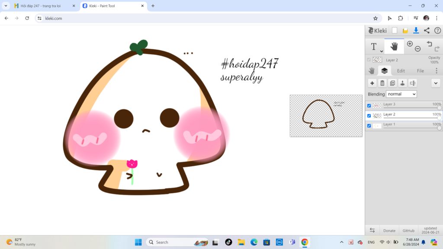Rename the layer button
The image size is (443, 249).
[413, 83]
